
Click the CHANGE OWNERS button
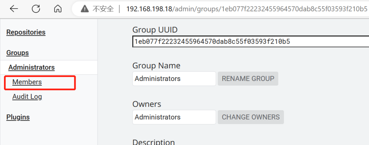pos(251,117)
